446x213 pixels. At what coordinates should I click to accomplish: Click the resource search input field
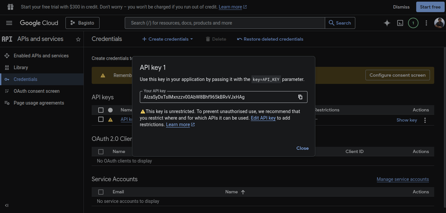click(x=225, y=23)
